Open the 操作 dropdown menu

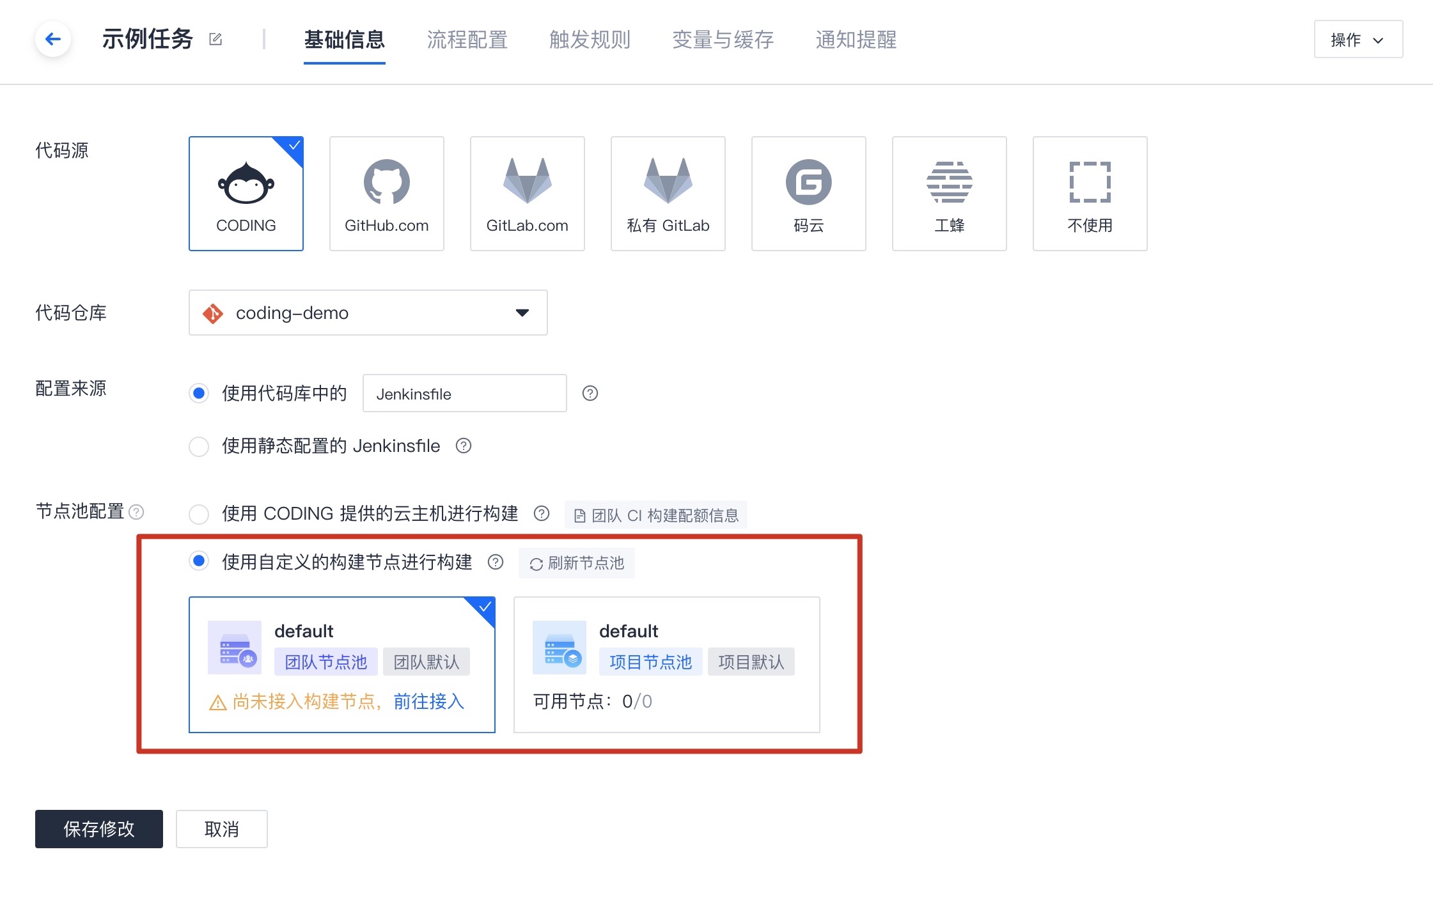(1358, 40)
